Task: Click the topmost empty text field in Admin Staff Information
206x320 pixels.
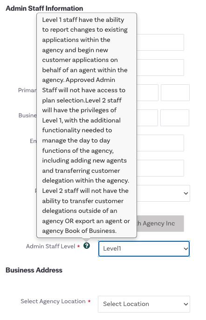Action: pyautogui.click(x=160, y=42)
